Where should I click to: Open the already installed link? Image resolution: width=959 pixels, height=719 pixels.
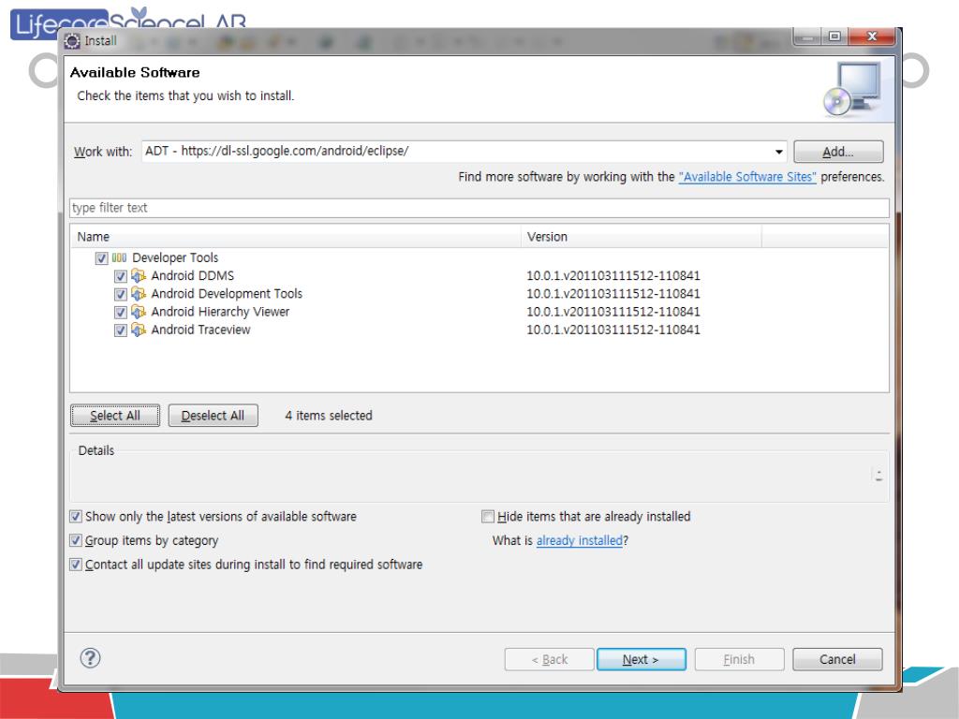click(x=579, y=540)
